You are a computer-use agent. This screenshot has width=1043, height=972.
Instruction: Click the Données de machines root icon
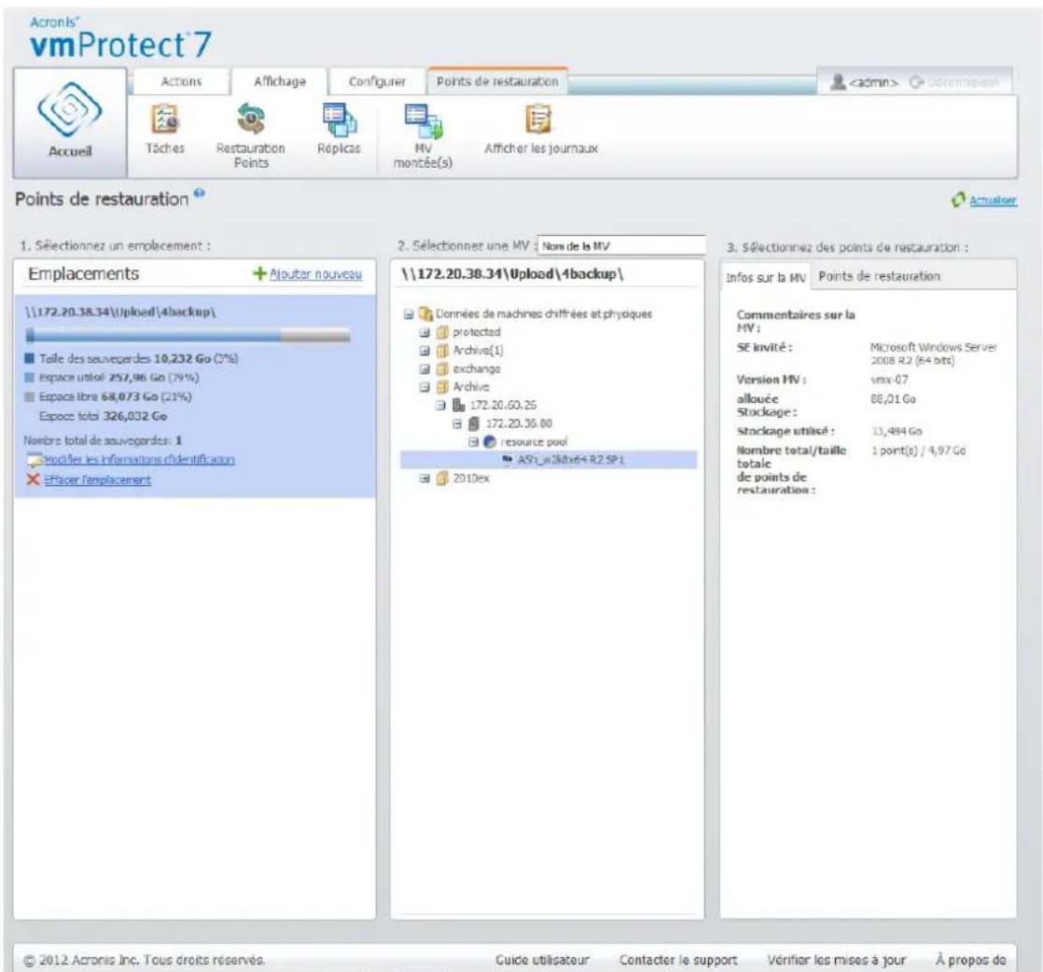click(x=425, y=314)
